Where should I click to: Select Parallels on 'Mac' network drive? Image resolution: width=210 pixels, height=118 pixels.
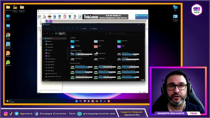coord(105,77)
